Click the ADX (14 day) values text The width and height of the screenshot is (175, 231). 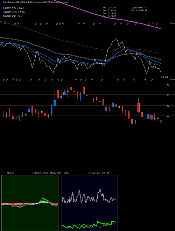pos(98,173)
